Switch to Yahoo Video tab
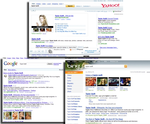Image resolution: width=150 pixels, height=124 pixels. click(44, 4)
